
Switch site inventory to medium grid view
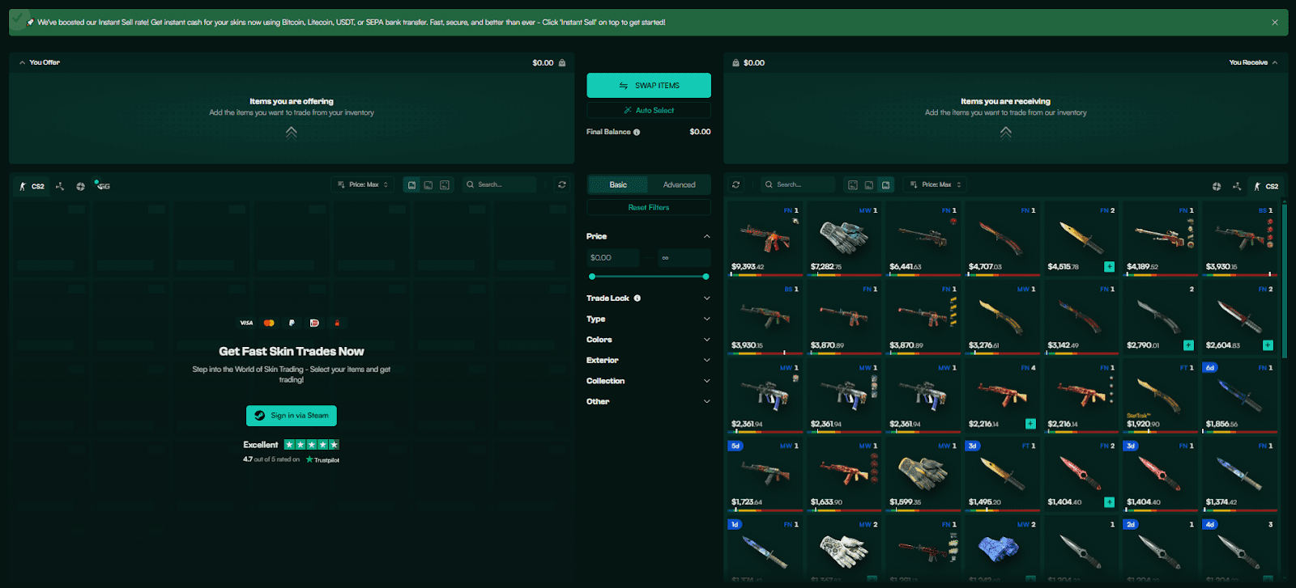coord(869,185)
